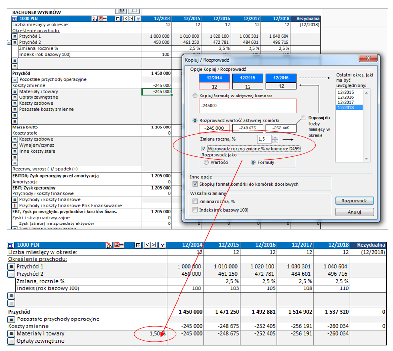Click the 12/2014 period header in the dialog

tap(214, 78)
